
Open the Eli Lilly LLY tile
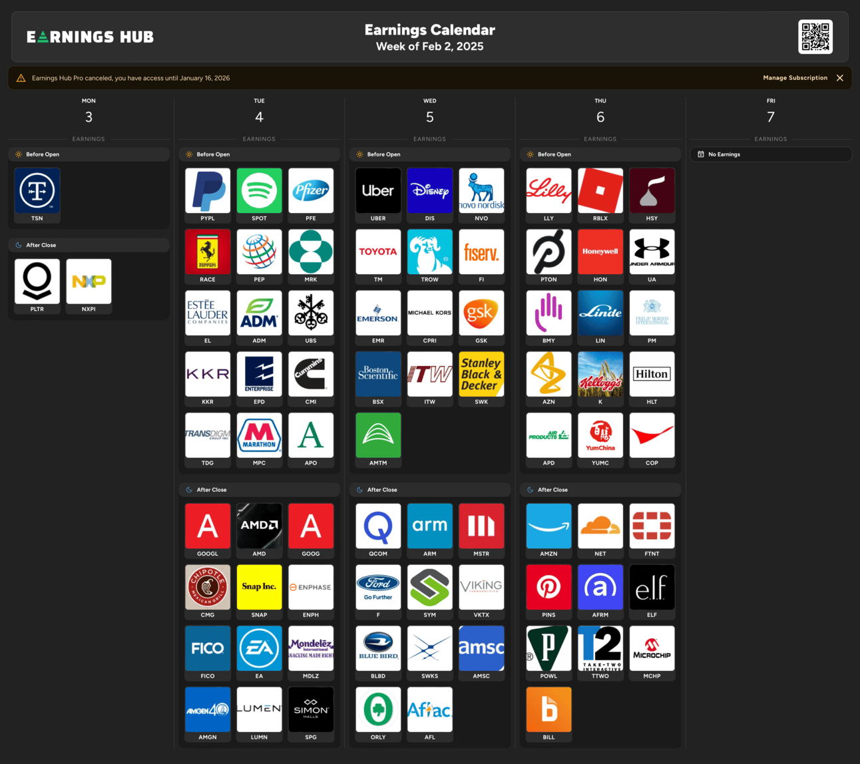pos(548,195)
